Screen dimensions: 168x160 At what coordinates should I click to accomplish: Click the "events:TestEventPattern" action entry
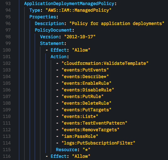[94, 123]
